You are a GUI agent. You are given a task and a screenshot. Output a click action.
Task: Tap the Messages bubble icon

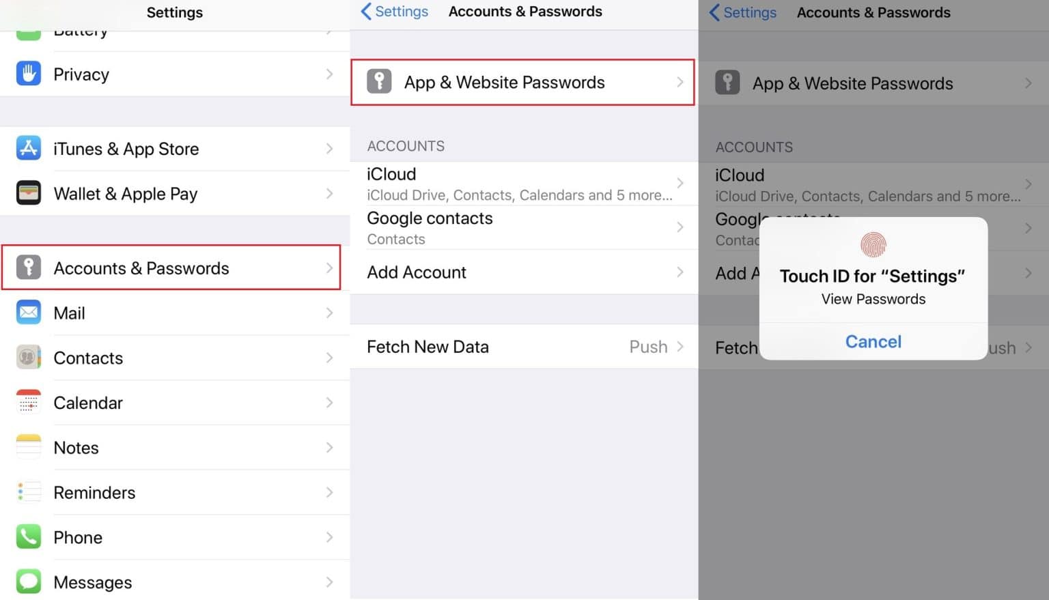pyautogui.click(x=29, y=582)
